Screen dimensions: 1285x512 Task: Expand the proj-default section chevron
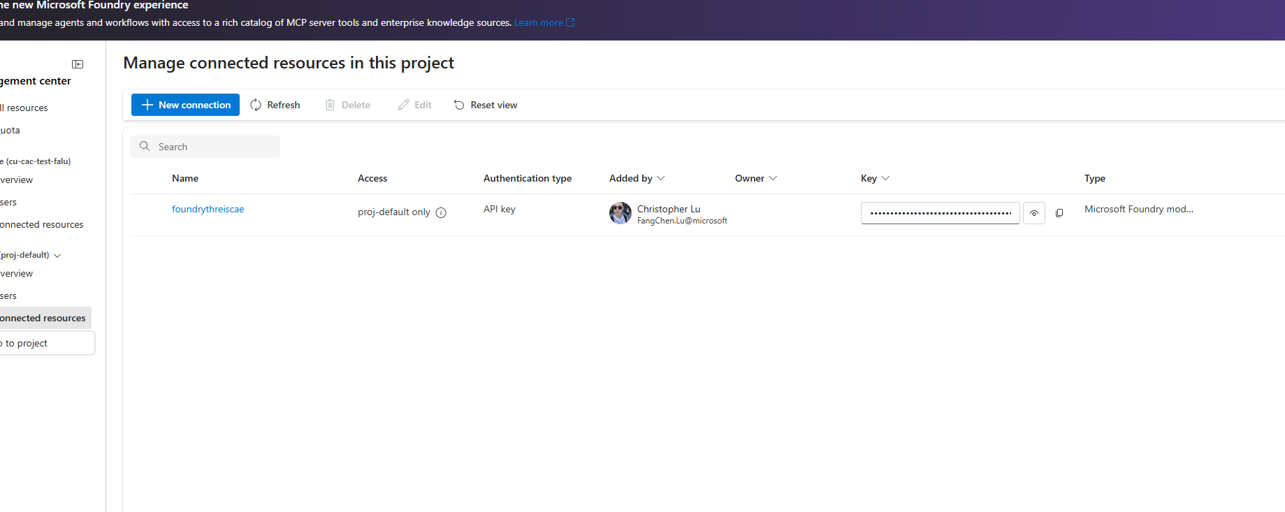click(x=57, y=256)
